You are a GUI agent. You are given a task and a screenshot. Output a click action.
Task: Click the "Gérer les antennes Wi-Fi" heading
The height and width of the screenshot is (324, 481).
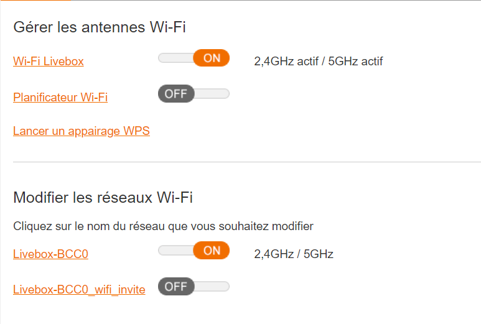click(100, 27)
